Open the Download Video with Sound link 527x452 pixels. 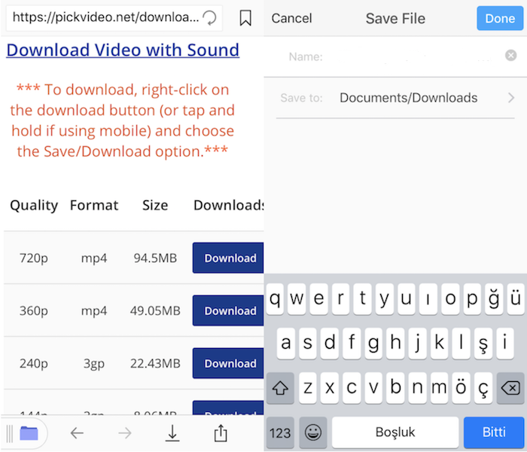coord(123,50)
